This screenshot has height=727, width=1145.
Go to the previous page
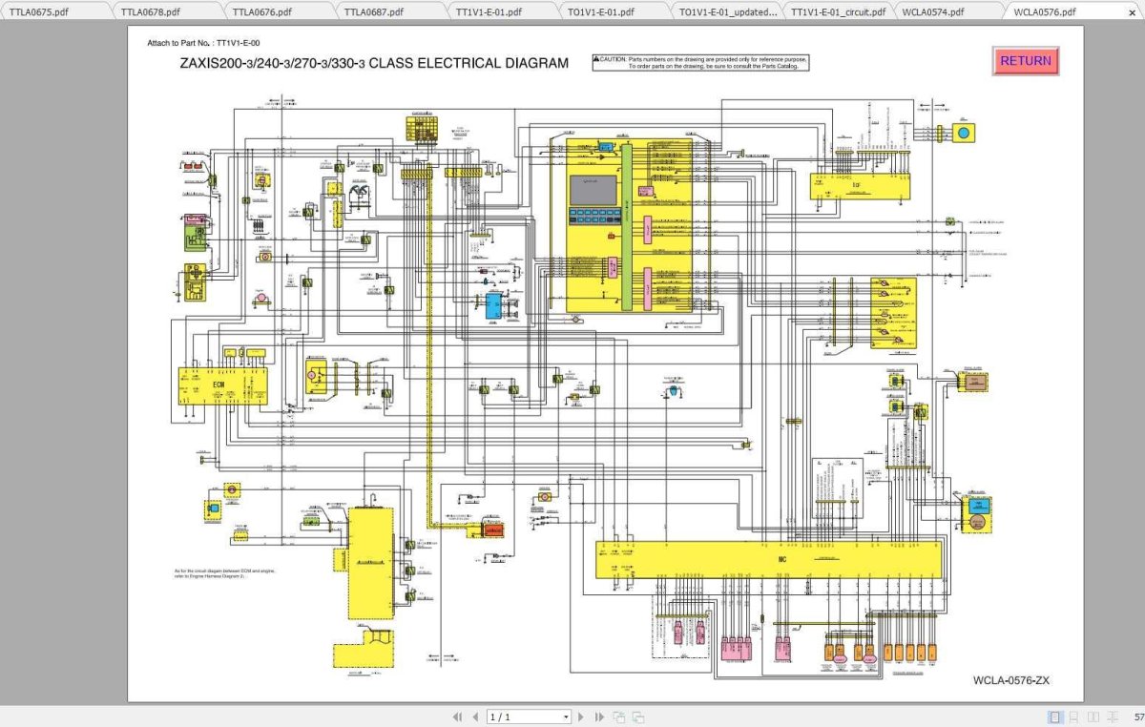coord(474,717)
